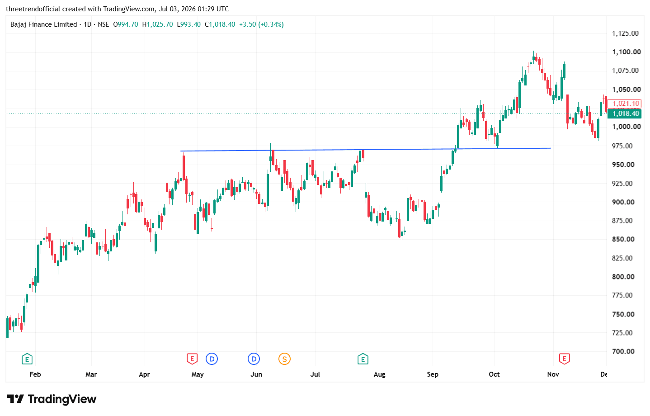
Task: Click the orange split icon near Jul
Action: (x=284, y=359)
